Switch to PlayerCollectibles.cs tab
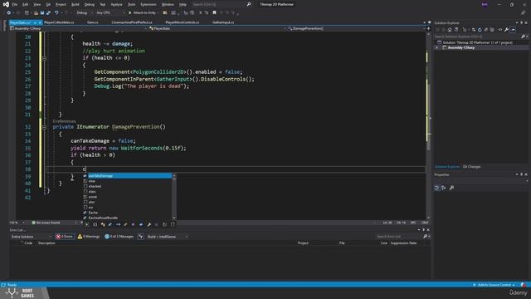Image resolution: width=531 pixels, height=299 pixels. click(x=59, y=22)
